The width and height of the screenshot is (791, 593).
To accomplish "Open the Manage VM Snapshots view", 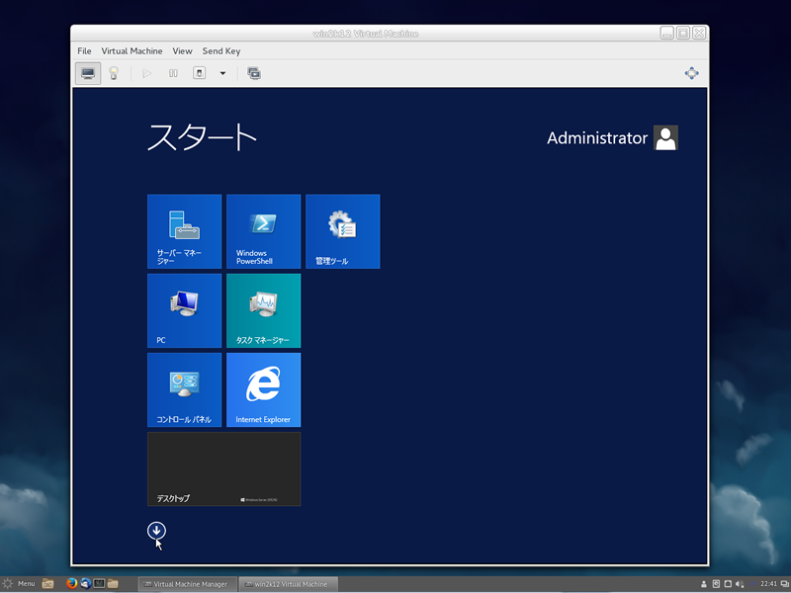I will click(x=254, y=73).
